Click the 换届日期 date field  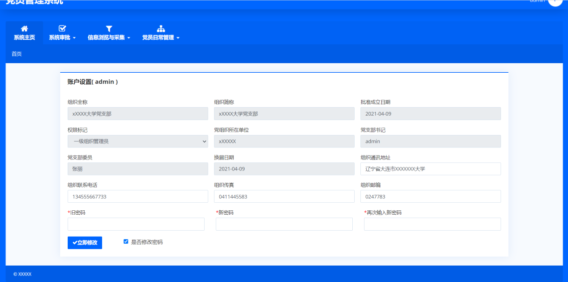coord(284,169)
